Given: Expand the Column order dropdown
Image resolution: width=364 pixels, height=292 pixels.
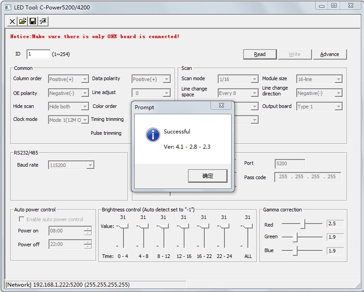Looking at the screenshot, I should point(84,79).
